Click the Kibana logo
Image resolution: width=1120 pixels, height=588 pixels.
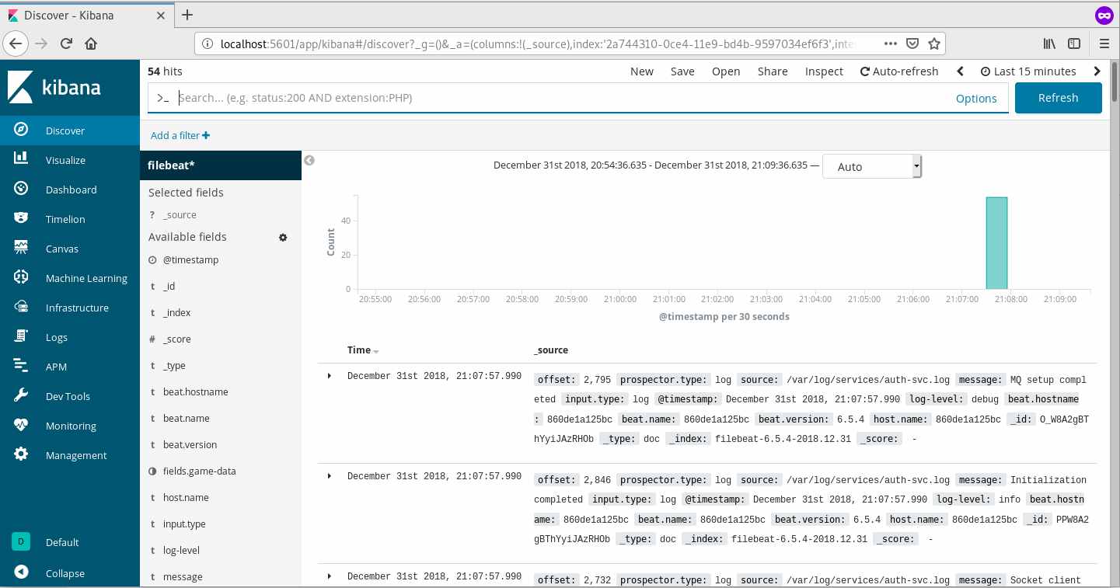(54, 87)
